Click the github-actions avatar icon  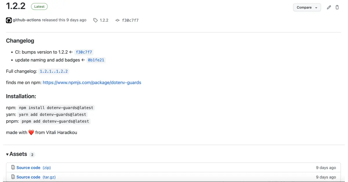9,20
